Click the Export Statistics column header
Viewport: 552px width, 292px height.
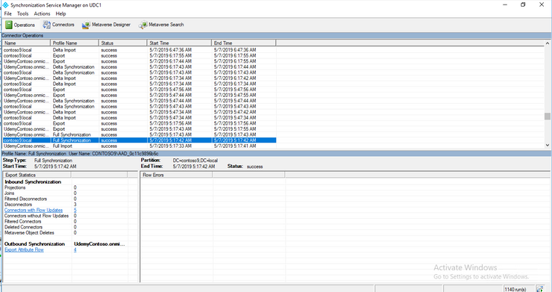click(37, 175)
